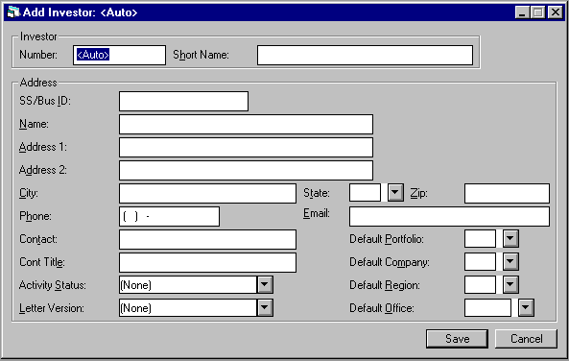The height and width of the screenshot is (361, 569).
Task: Click the "Default Office:" label
Action: point(382,308)
